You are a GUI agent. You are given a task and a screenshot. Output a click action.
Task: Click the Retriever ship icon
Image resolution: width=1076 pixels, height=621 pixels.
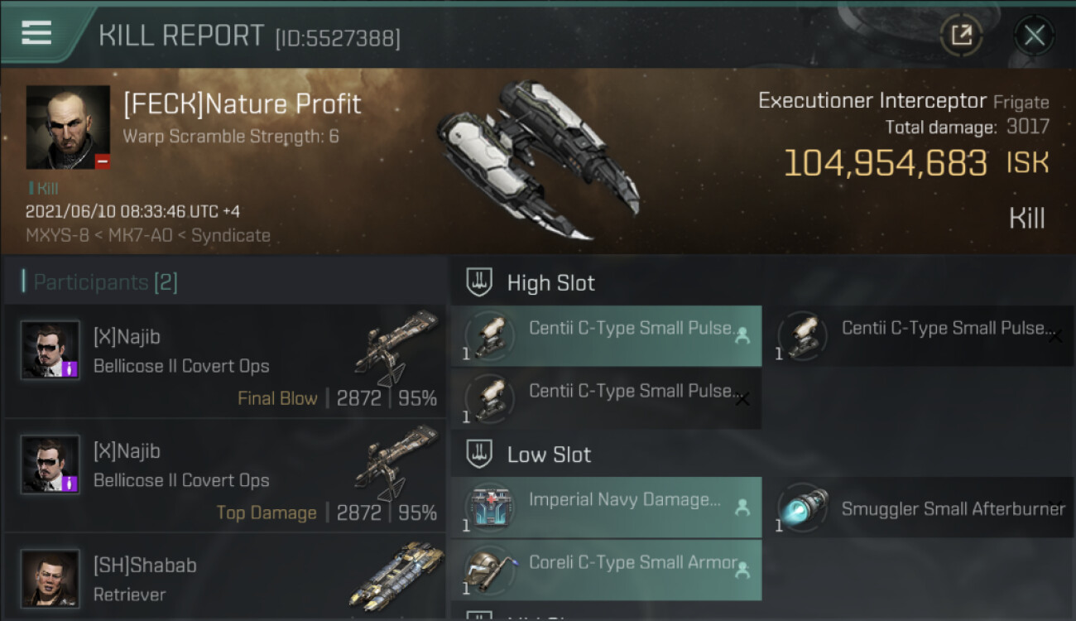(397, 575)
